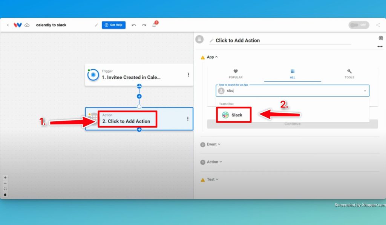
Task: Select the Click to Add Action node
Action: [139, 119]
